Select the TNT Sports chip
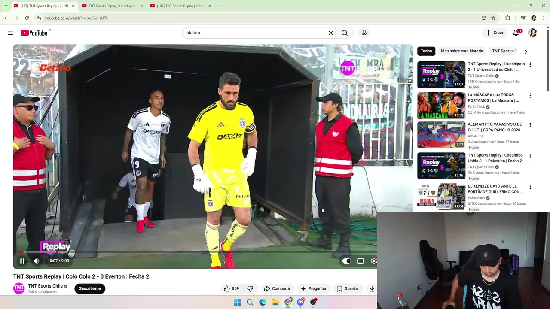 point(504,51)
